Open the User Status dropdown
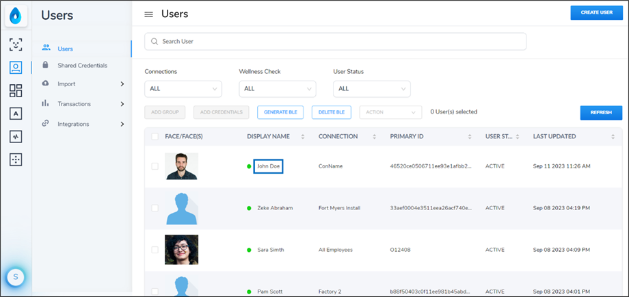This screenshot has width=629, height=297. pyautogui.click(x=372, y=89)
